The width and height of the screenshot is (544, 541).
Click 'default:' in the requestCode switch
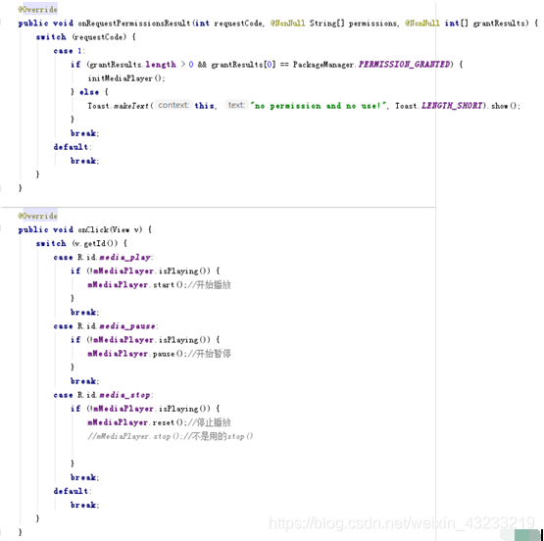pyautogui.click(x=73, y=147)
